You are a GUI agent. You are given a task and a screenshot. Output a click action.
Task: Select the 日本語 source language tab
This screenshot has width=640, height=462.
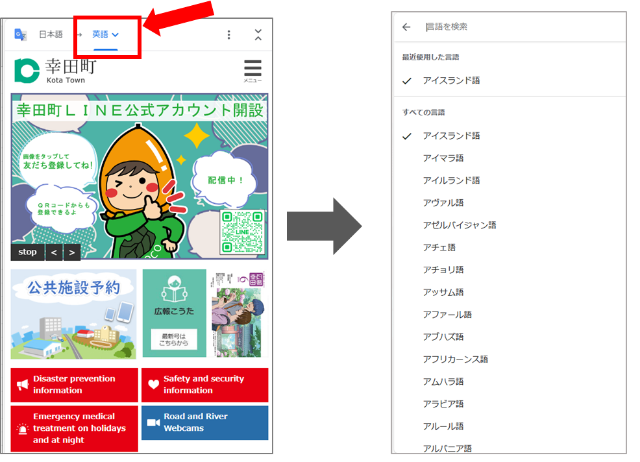[x=51, y=34]
